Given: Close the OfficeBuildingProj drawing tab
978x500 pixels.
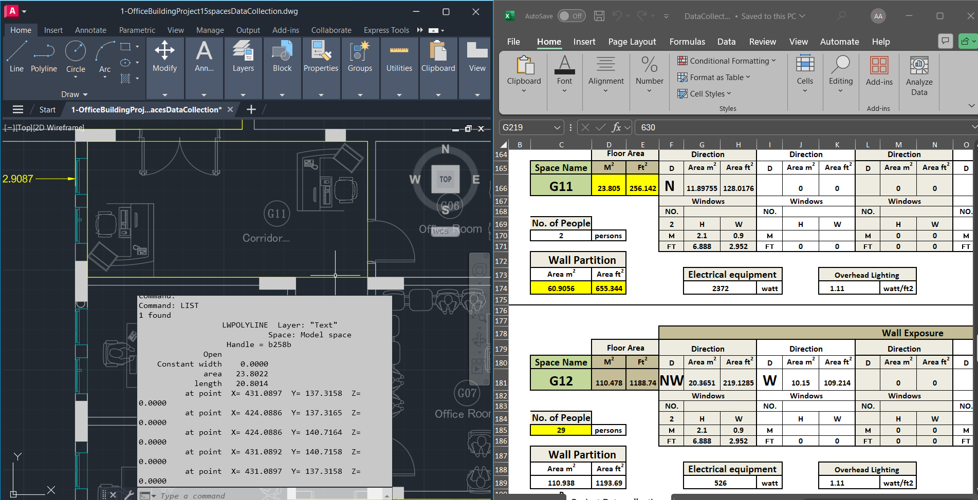Looking at the screenshot, I should 230,109.
